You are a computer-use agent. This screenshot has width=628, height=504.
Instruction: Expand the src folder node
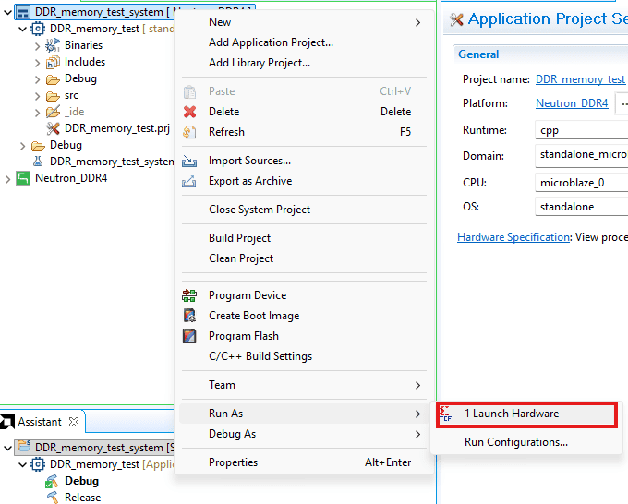38,95
